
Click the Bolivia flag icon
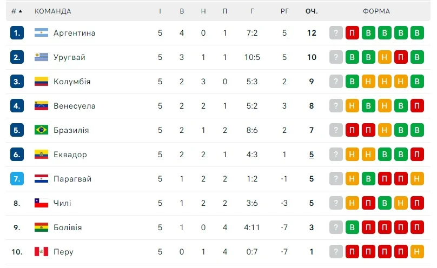41,227
